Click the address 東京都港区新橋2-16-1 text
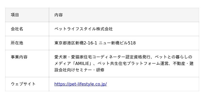Screen dimensions: 209x99 coord(76,43)
